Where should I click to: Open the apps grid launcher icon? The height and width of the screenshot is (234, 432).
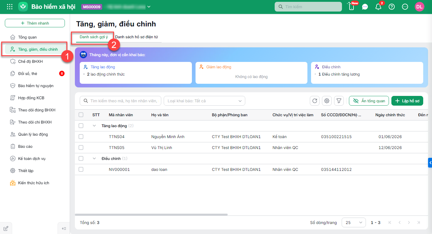pos(10,7)
